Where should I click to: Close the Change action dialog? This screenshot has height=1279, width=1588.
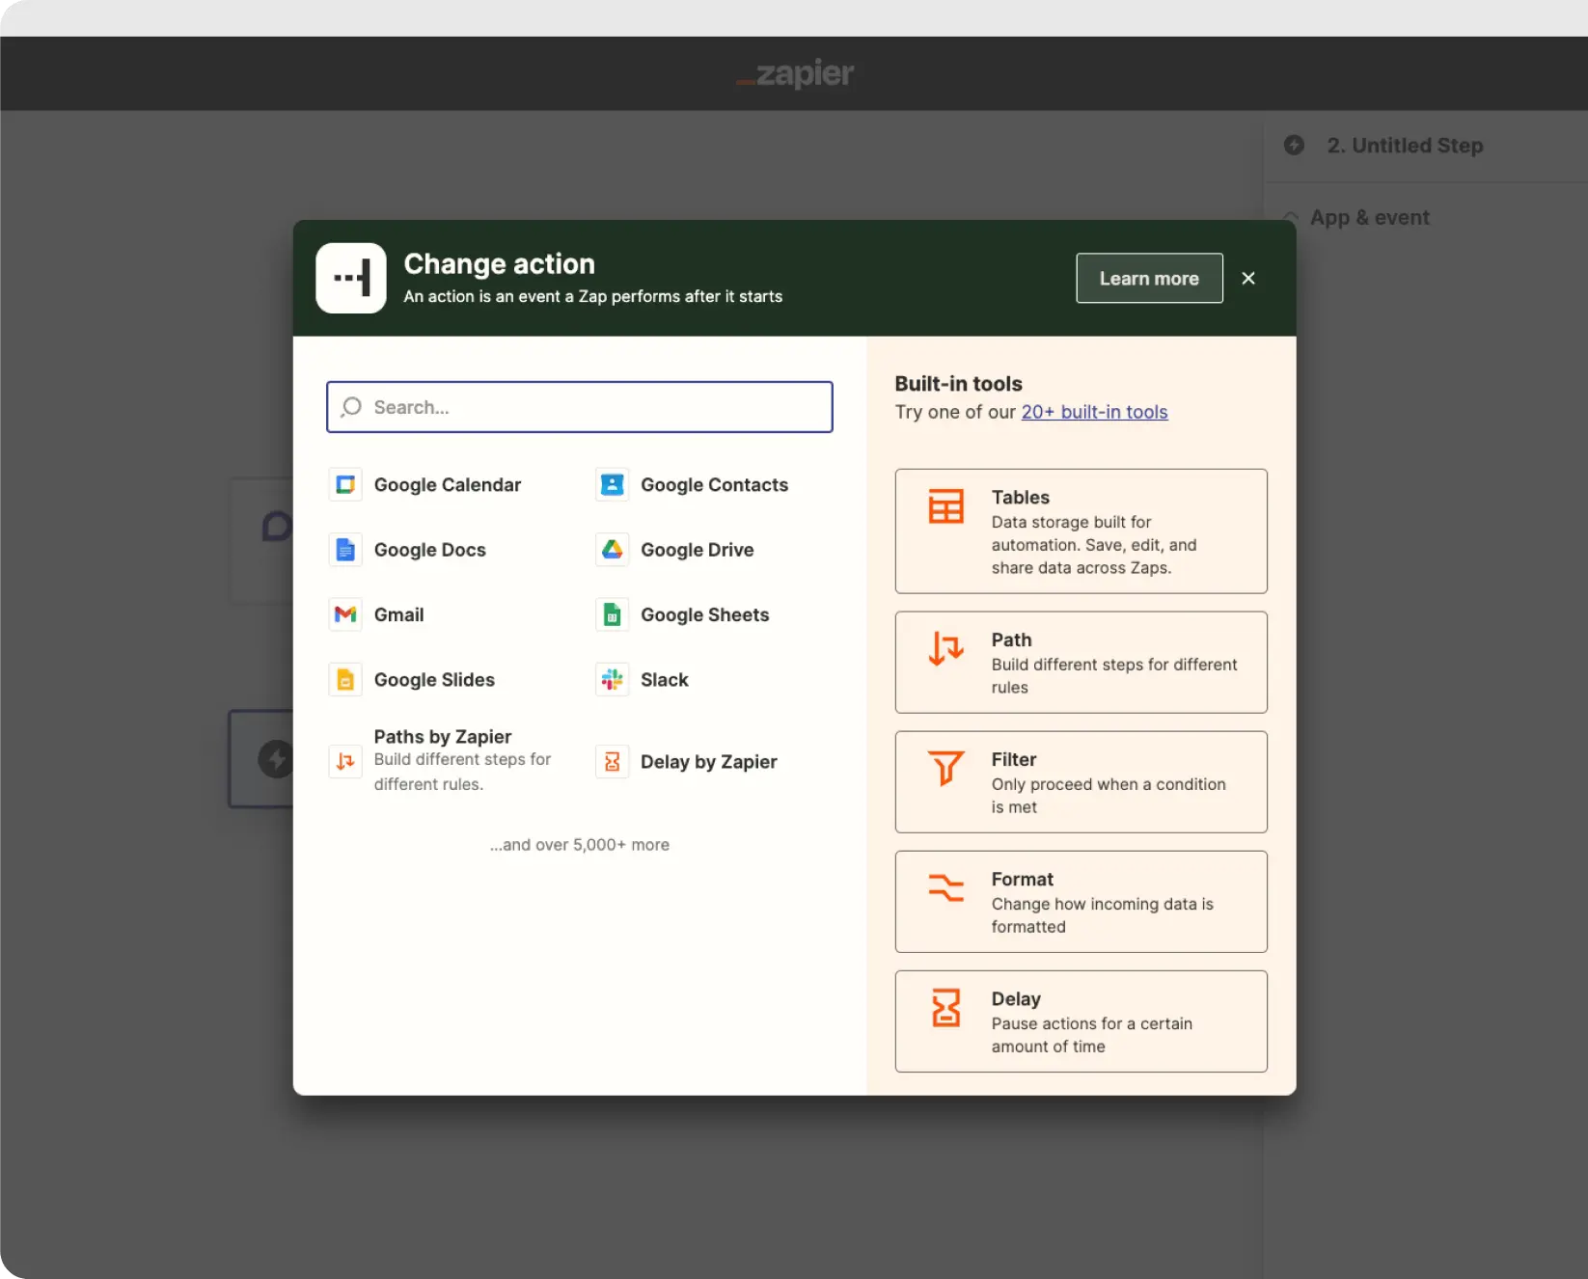(x=1248, y=278)
